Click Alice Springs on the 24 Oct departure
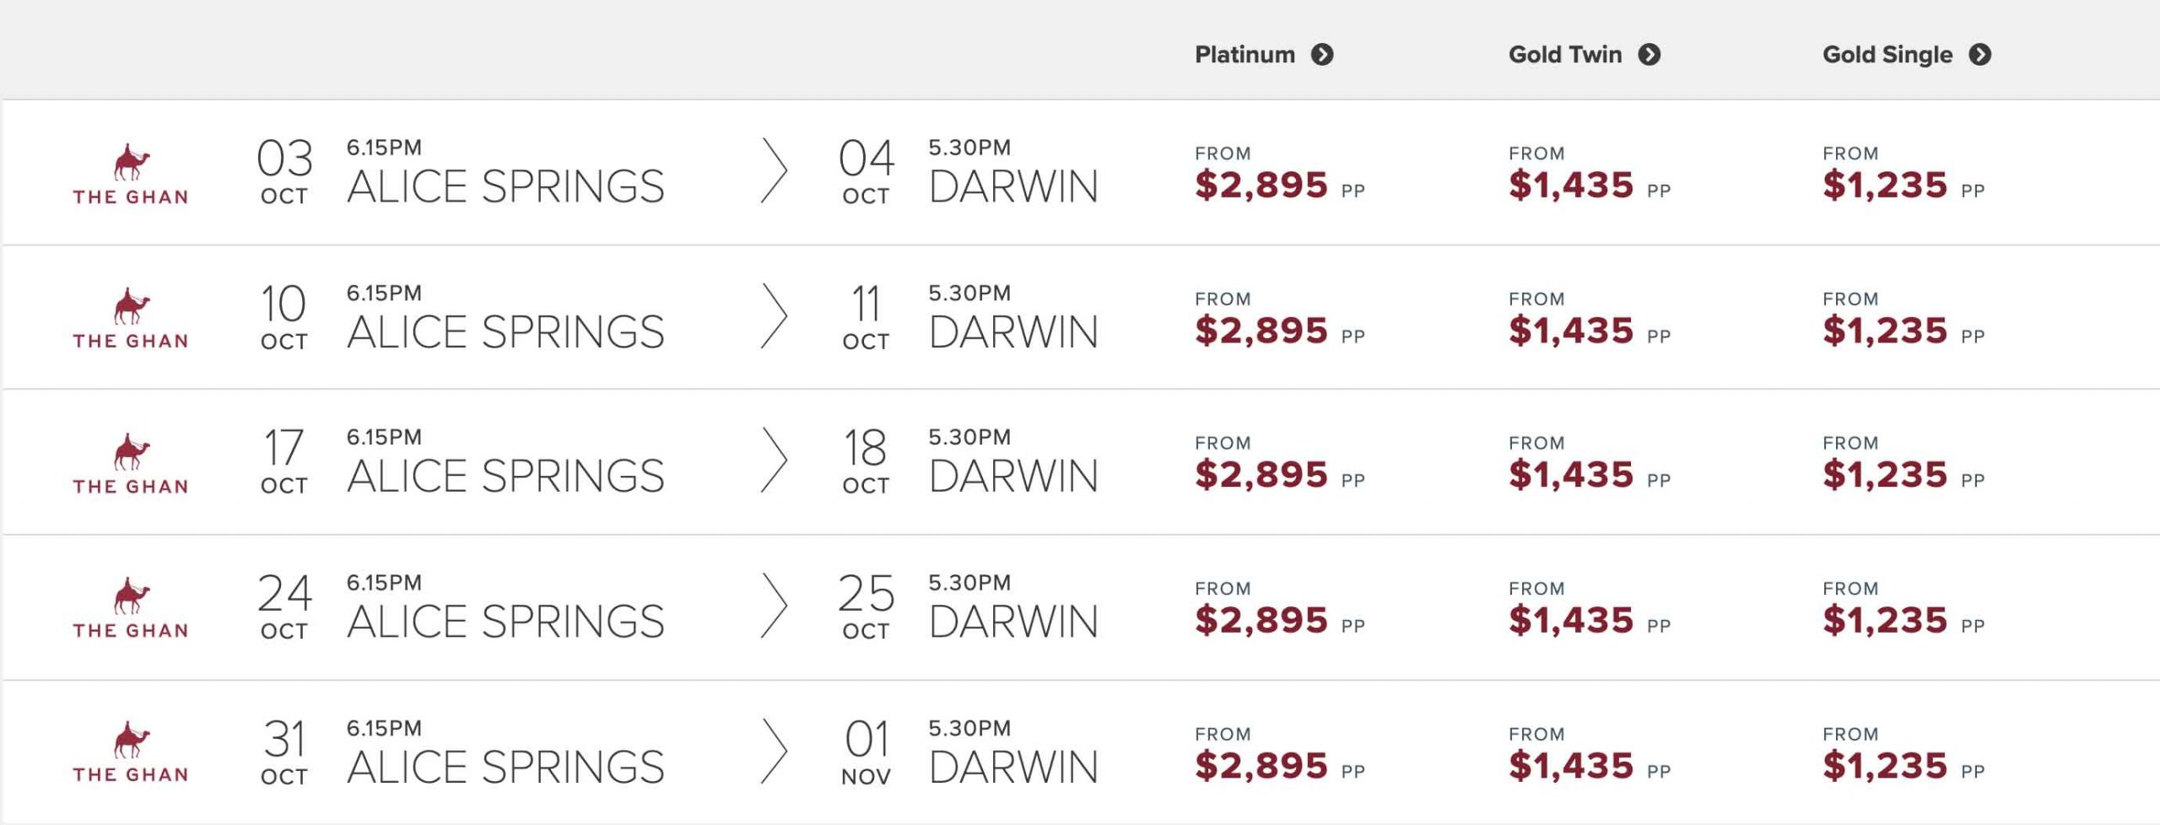The height and width of the screenshot is (825, 2160). (x=505, y=622)
